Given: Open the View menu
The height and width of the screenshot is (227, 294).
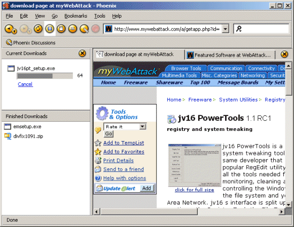Looking at the screenshot, I should pyautogui.click(x=40, y=16).
